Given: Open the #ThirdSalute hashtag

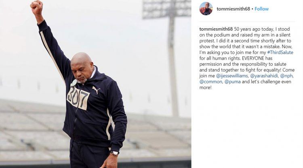Looking at the screenshot, I should tap(280, 52).
